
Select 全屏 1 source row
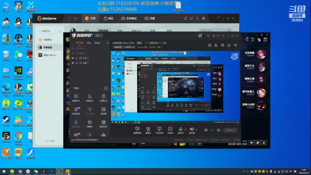tap(90, 63)
